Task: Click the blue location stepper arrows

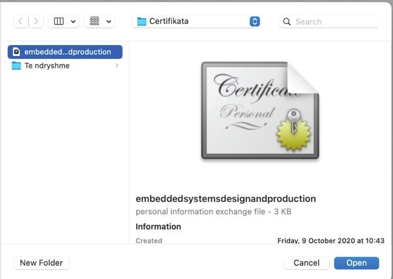Action: 255,21
